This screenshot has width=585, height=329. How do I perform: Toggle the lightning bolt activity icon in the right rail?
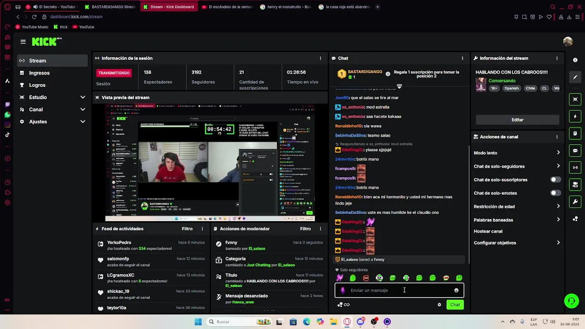pyautogui.click(x=575, y=117)
